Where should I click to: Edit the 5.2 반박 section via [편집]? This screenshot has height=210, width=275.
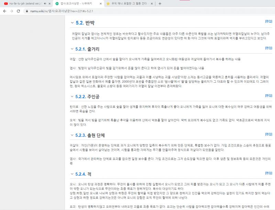[x=268, y=21]
